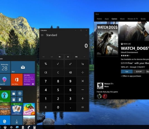This screenshot has height=129, width=149.
Task: Open the Wednesday 28 calendar tile
Action: coord(5,67)
